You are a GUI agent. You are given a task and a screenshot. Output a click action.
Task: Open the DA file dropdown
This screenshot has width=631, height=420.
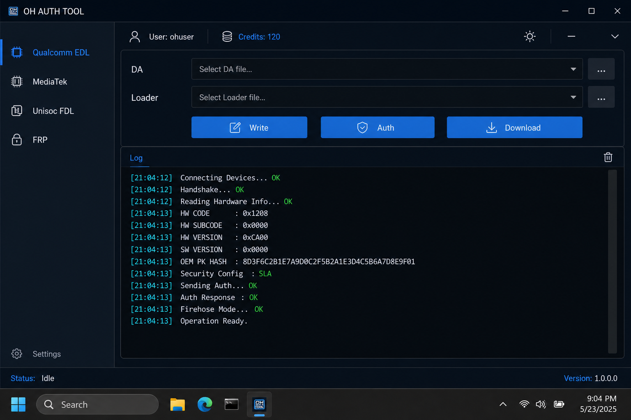(387, 69)
